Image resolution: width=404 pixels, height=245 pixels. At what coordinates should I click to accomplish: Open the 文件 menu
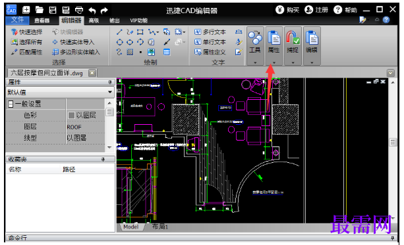coord(17,20)
